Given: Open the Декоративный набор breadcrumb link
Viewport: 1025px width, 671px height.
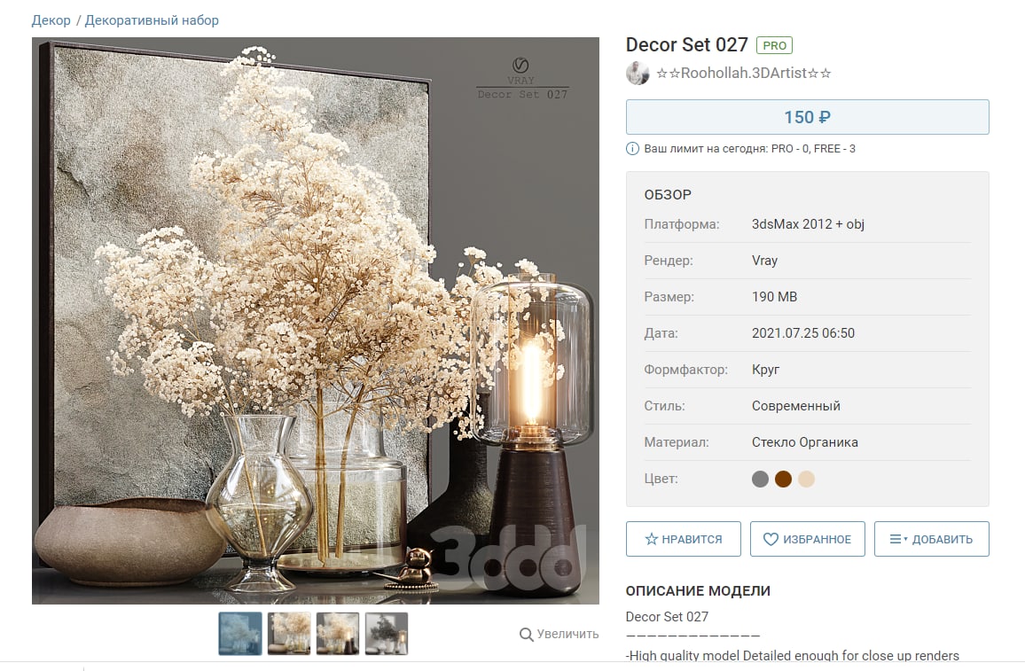Looking at the screenshot, I should click(x=152, y=20).
